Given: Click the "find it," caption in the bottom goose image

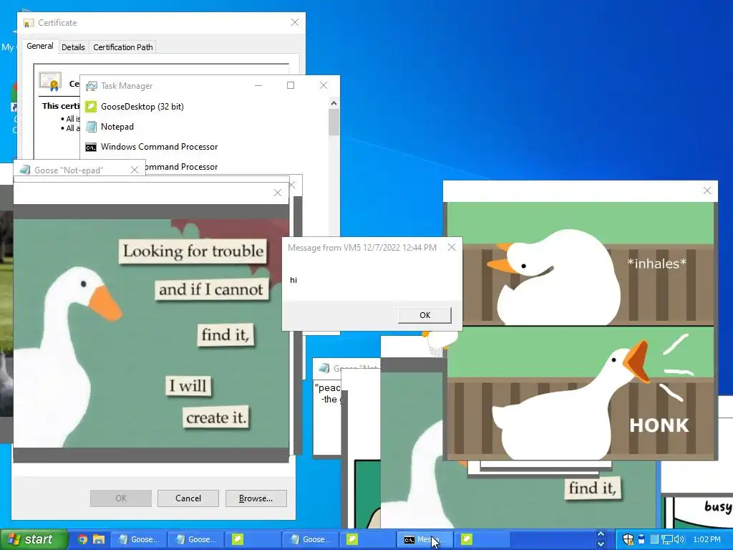Looking at the screenshot, I should (592, 488).
